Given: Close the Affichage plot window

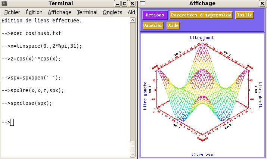Looking at the screenshot, I should tap(262, 4).
